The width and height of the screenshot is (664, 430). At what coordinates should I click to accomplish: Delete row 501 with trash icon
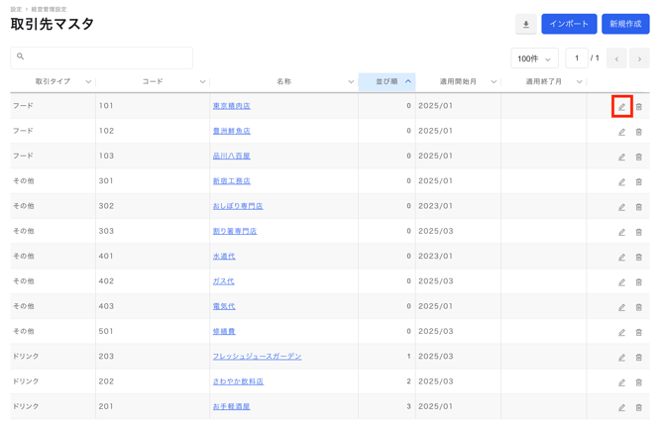click(x=638, y=332)
